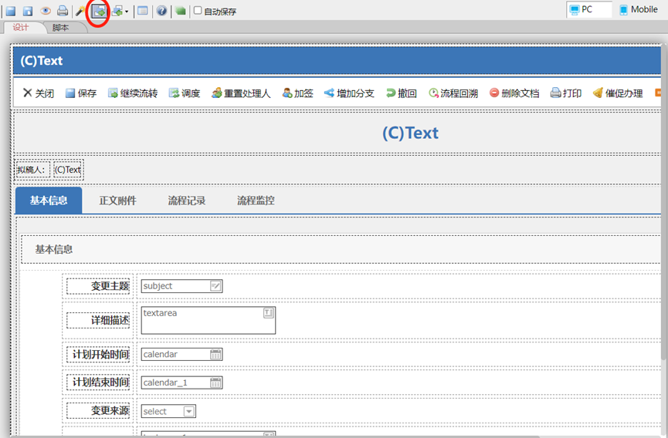
Task: Click the 流程回溯 button
Action: [x=453, y=93]
